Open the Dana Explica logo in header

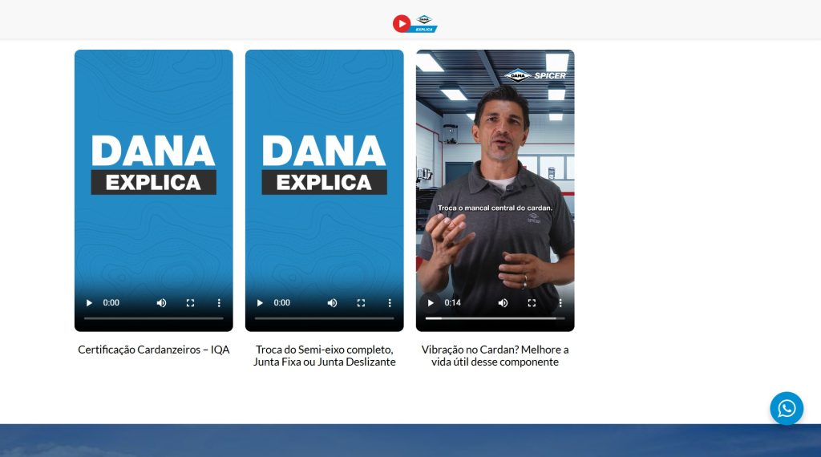[415, 23]
